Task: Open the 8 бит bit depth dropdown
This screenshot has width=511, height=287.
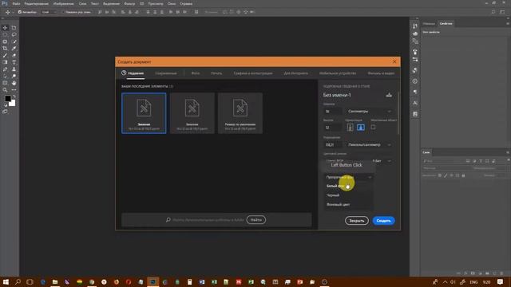Action: pyautogui.click(x=382, y=161)
